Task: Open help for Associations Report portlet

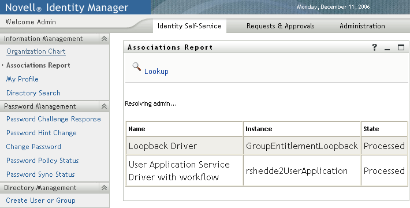Action: click(374, 47)
